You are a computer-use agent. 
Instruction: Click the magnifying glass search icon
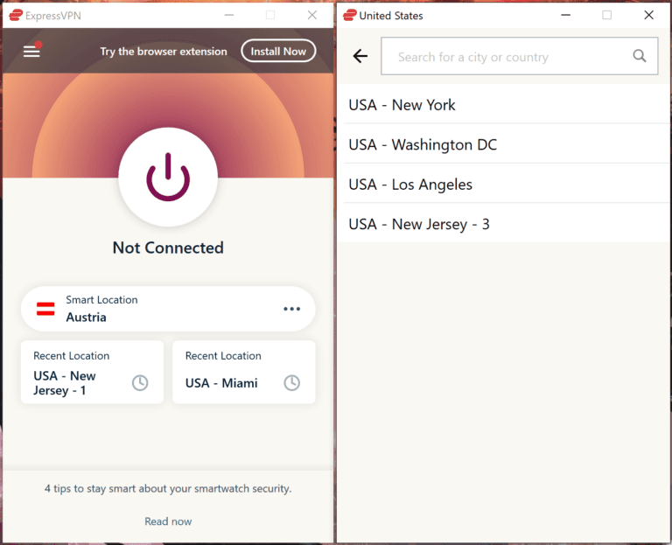point(640,56)
